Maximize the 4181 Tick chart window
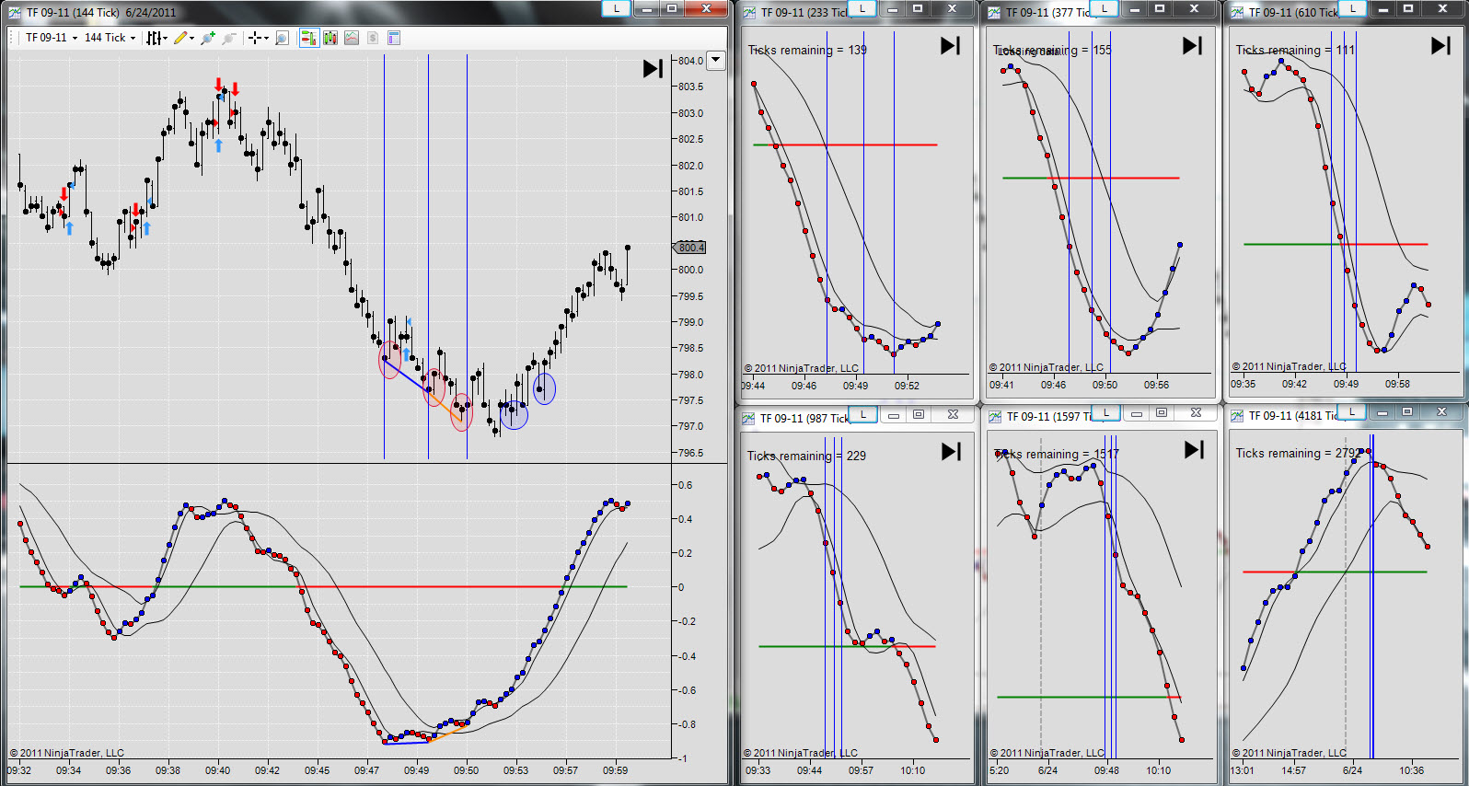The width and height of the screenshot is (1469, 786). (1407, 411)
